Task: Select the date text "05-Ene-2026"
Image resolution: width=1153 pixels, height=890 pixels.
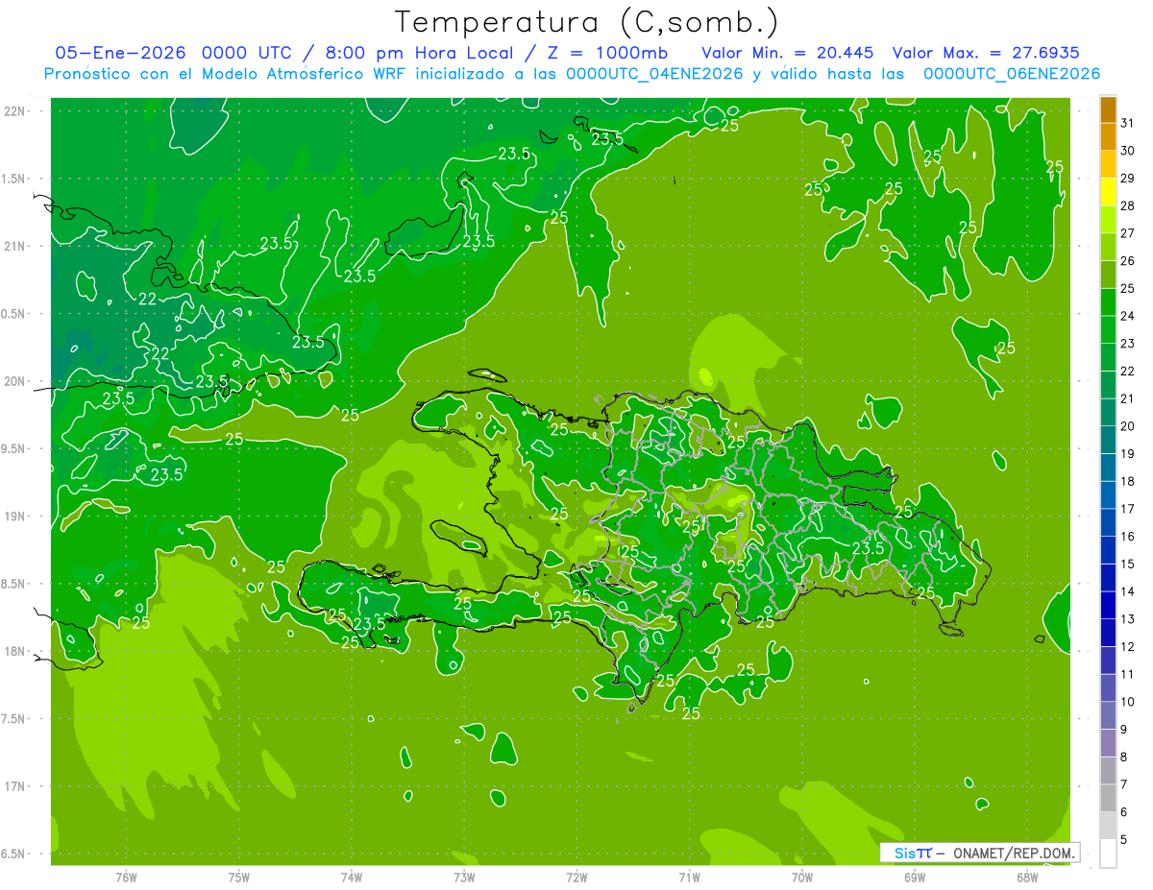Action: click(120, 53)
